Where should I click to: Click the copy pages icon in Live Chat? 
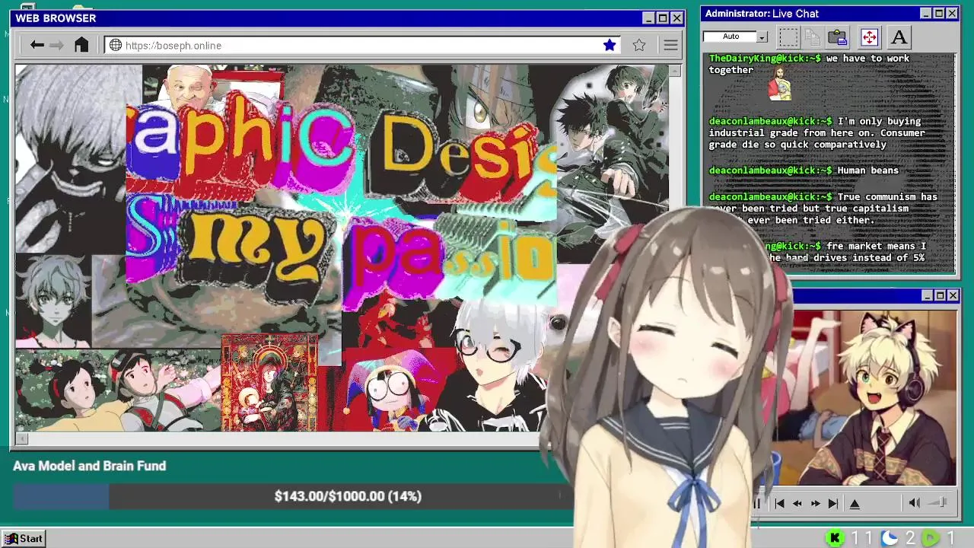coord(813,37)
